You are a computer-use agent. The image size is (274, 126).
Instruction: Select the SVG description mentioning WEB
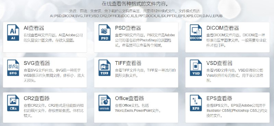(54, 76)
